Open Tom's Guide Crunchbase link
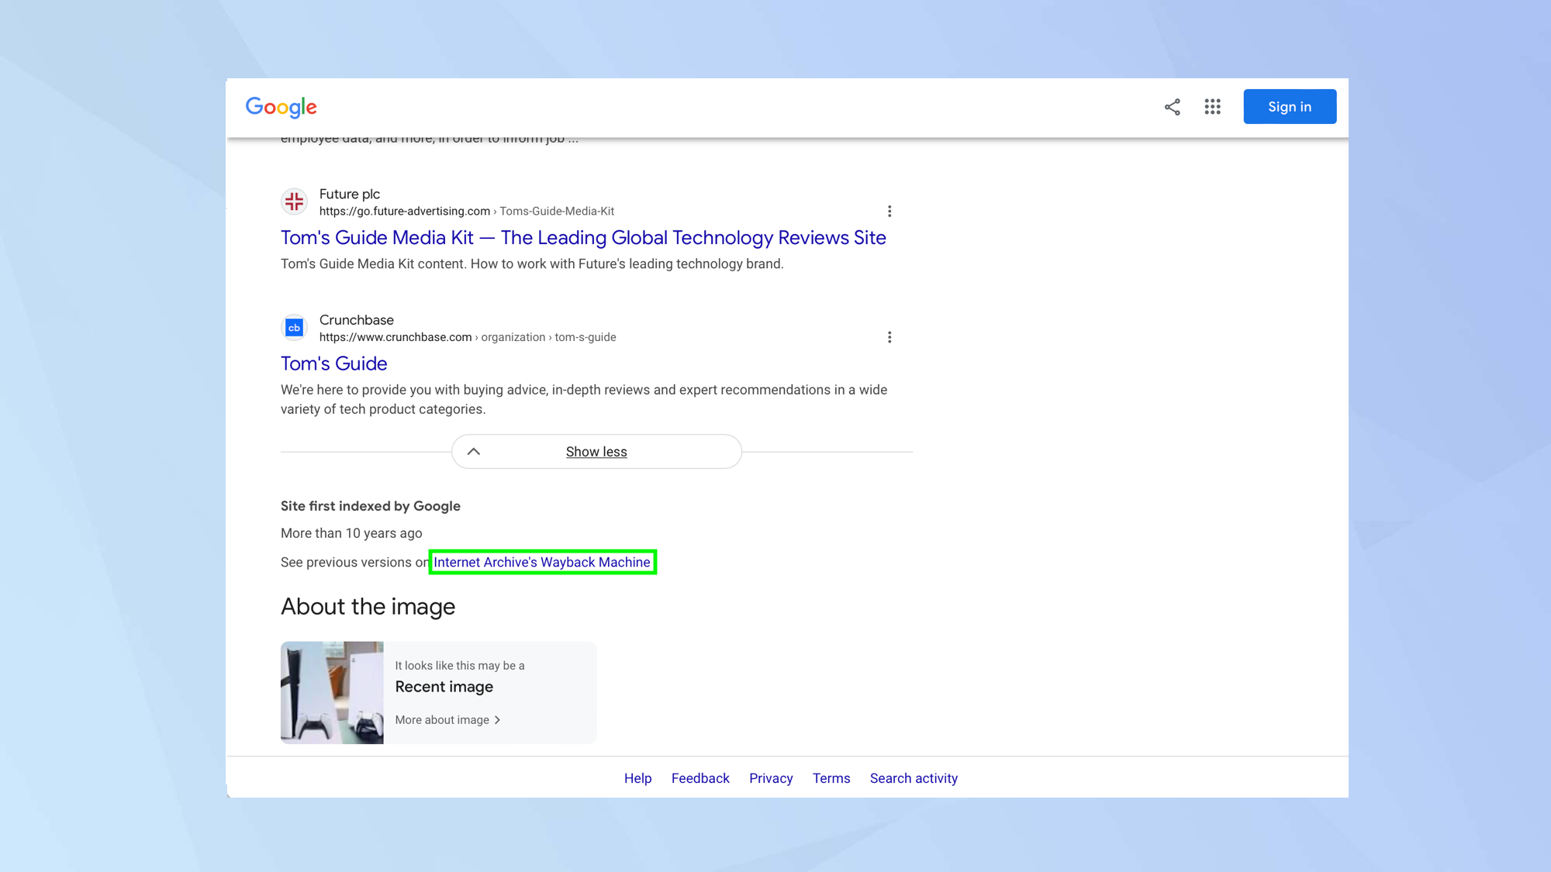Screen dimensions: 1551x872 [333, 364]
